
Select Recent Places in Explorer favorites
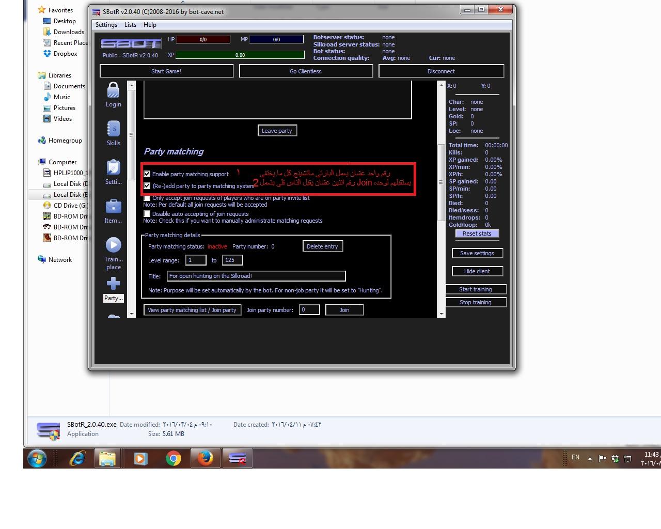[x=66, y=43]
